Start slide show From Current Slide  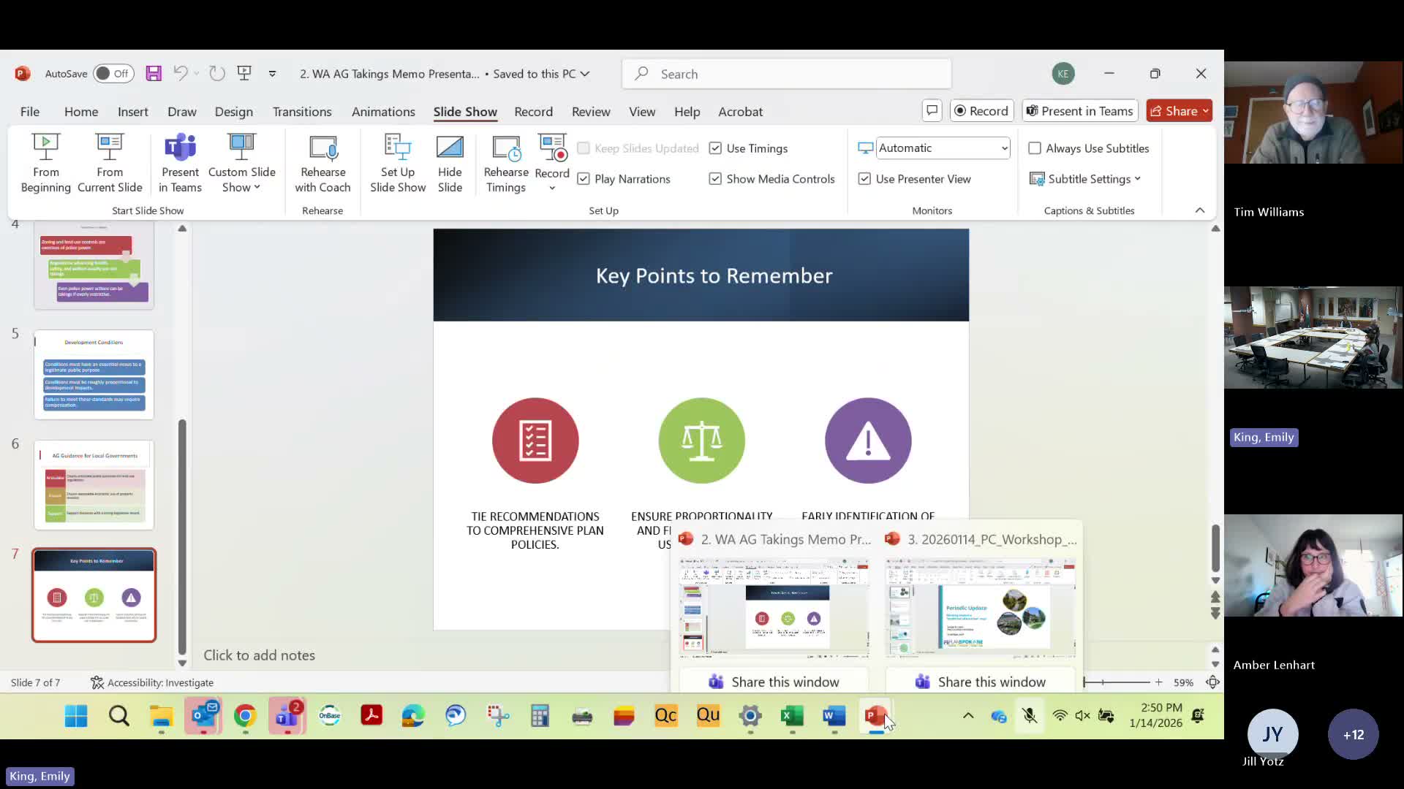coord(110,162)
